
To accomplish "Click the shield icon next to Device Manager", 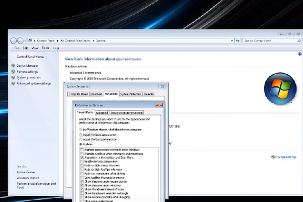I will tap(13, 66).
